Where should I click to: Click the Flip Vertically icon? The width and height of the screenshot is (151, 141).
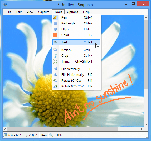click(55, 69)
